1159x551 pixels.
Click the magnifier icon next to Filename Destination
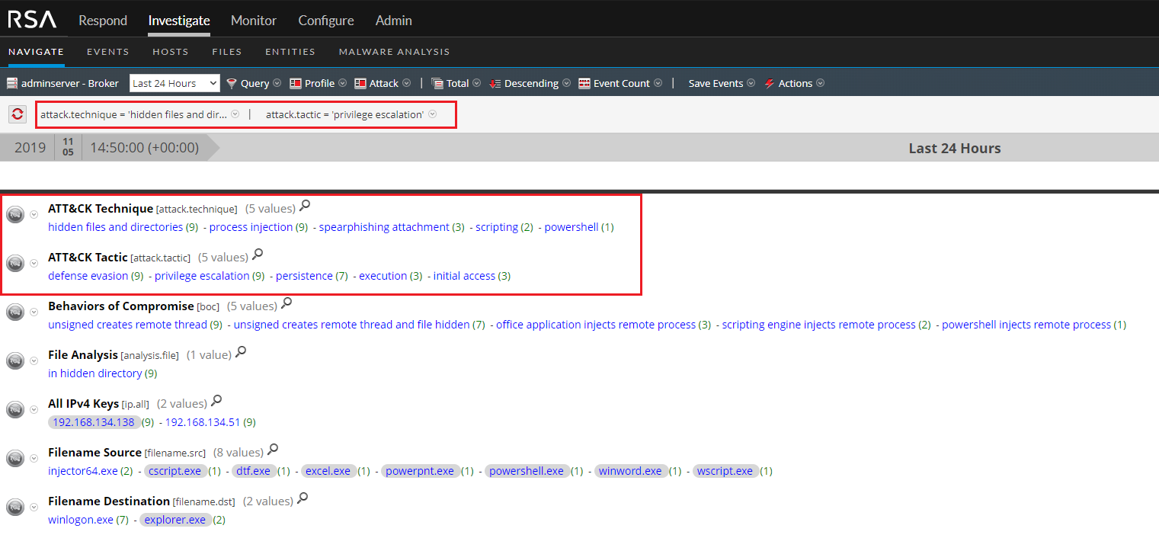[x=303, y=498]
